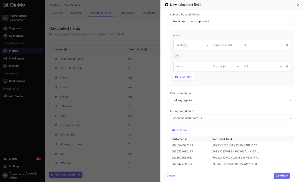Toggle the AND filter connector
Image resolution: width=302 pixels, height=182 pixels.
tap(176, 56)
